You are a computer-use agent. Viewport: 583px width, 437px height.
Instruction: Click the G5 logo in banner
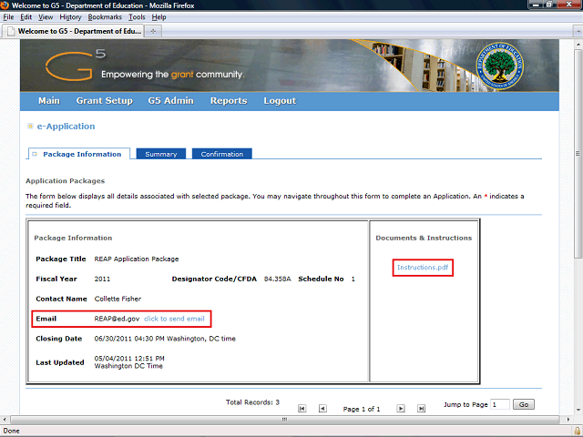pyautogui.click(x=76, y=65)
